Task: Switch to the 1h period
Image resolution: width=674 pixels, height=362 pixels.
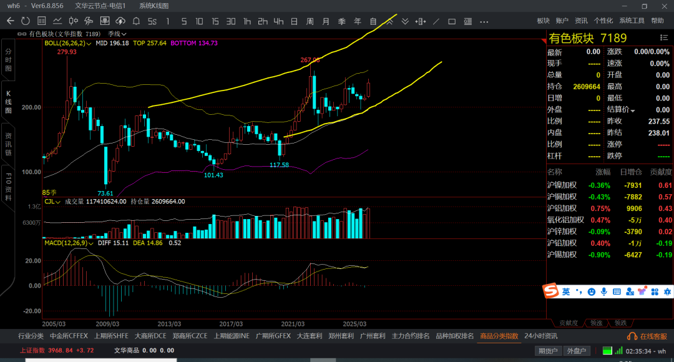Action: (x=247, y=21)
